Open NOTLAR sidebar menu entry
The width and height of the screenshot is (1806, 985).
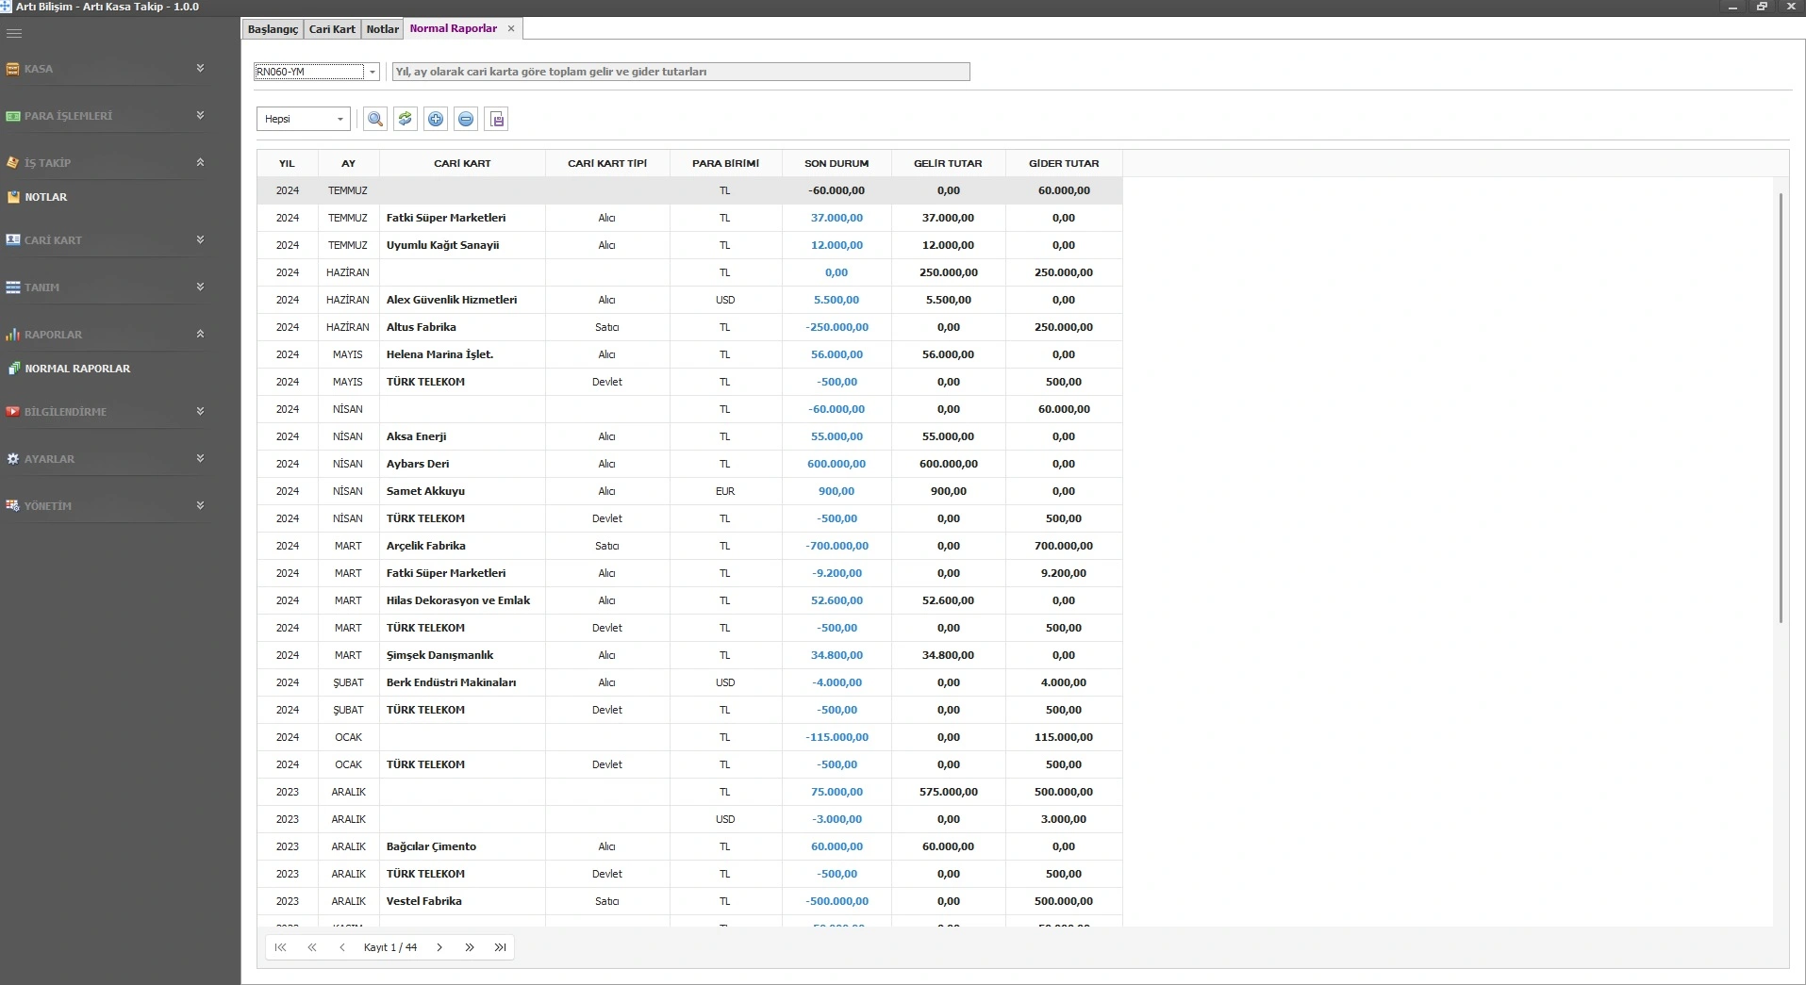[x=46, y=197]
